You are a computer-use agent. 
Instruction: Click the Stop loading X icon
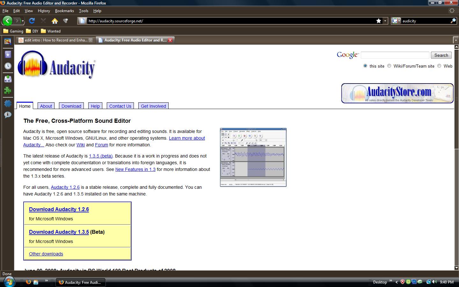(x=43, y=21)
